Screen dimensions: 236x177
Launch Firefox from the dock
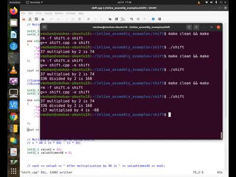pos(13,11)
